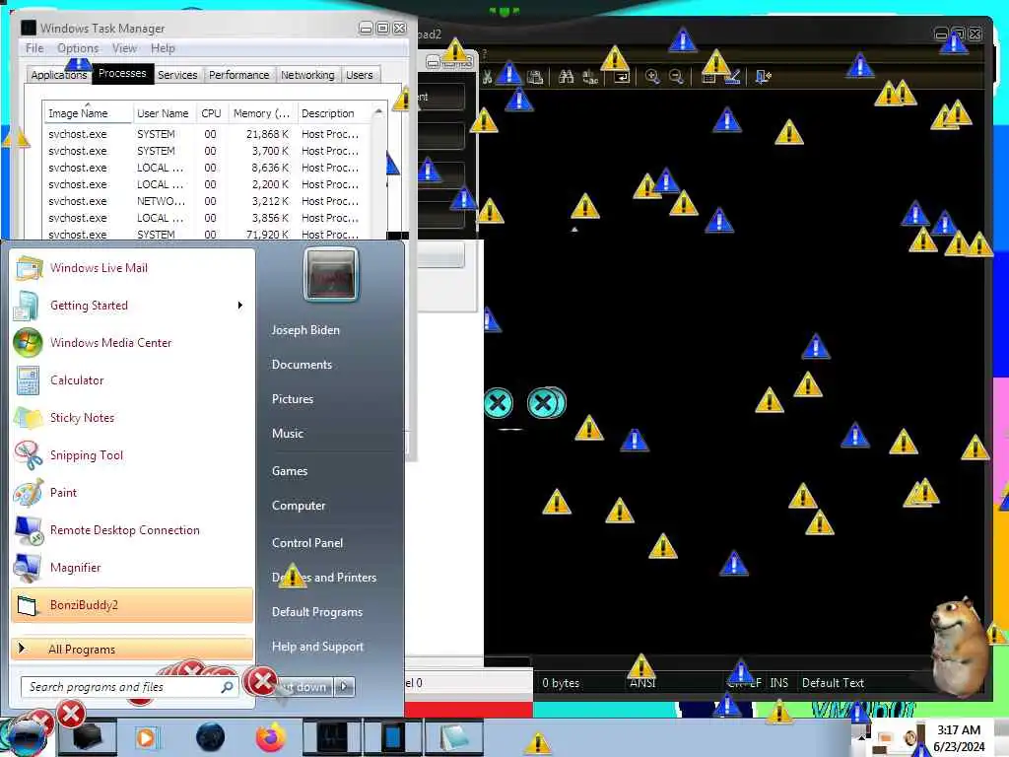Screen dimensions: 1009x757
Task: Open the Calculator program
Action: coord(132,379)
